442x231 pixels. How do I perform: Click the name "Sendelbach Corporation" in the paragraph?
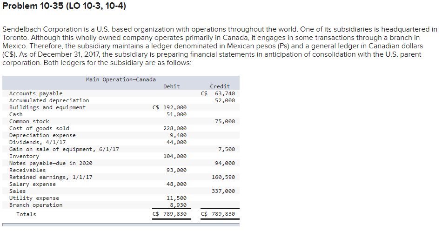pos(42,29)
